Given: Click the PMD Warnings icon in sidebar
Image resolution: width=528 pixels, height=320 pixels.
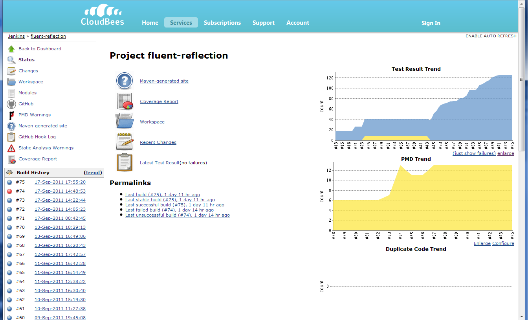Looking at the screenshot, I should 11,115.
